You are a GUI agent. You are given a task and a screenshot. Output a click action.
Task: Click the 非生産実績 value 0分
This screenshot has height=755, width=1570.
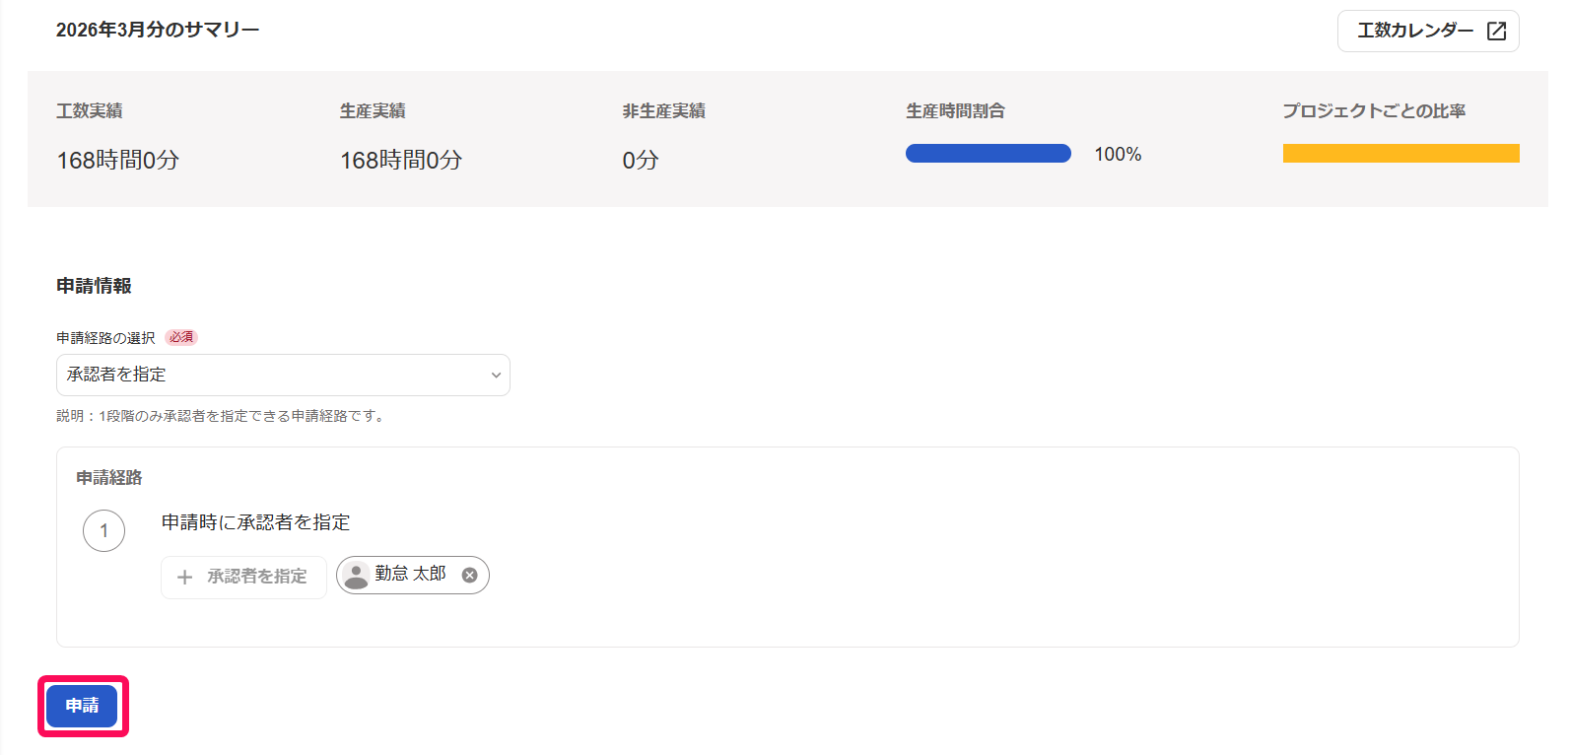coord(641,160)
